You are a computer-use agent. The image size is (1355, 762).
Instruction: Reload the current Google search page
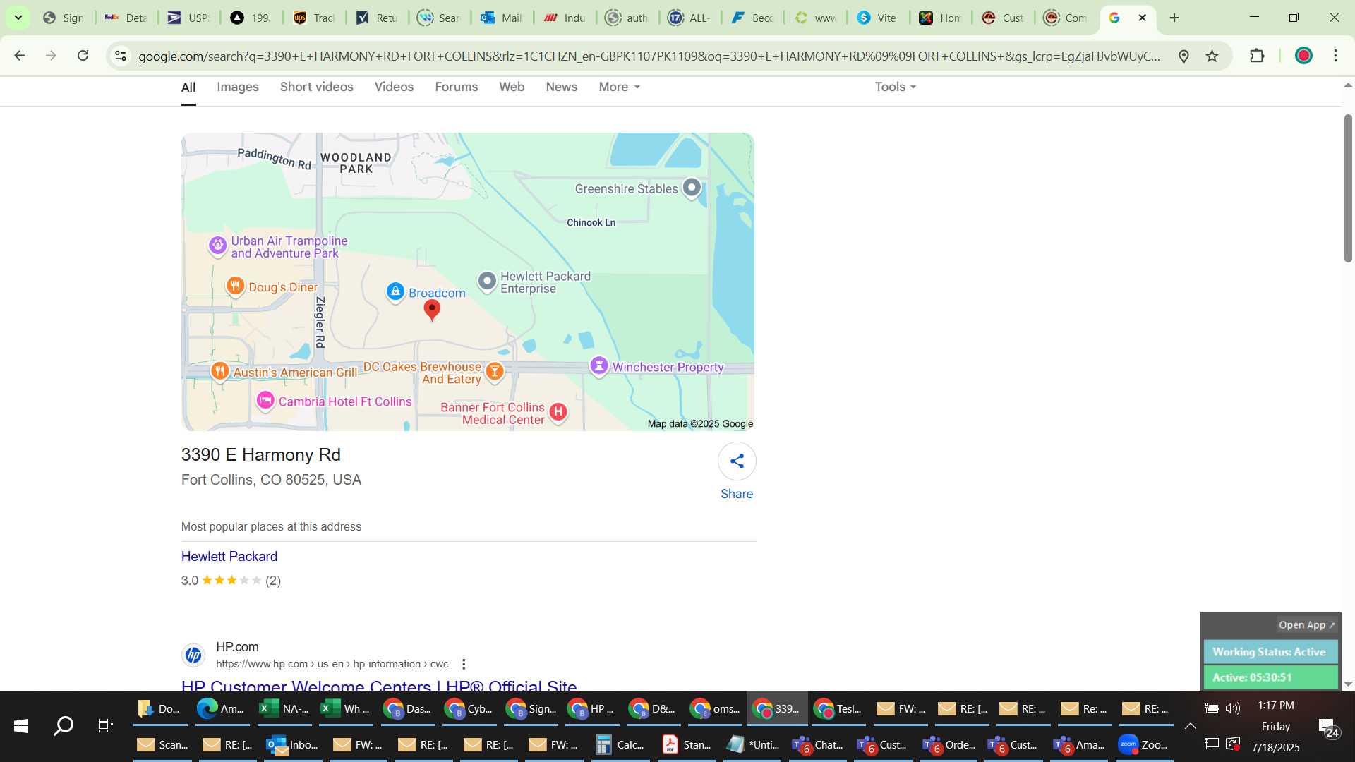coord(83,56)
